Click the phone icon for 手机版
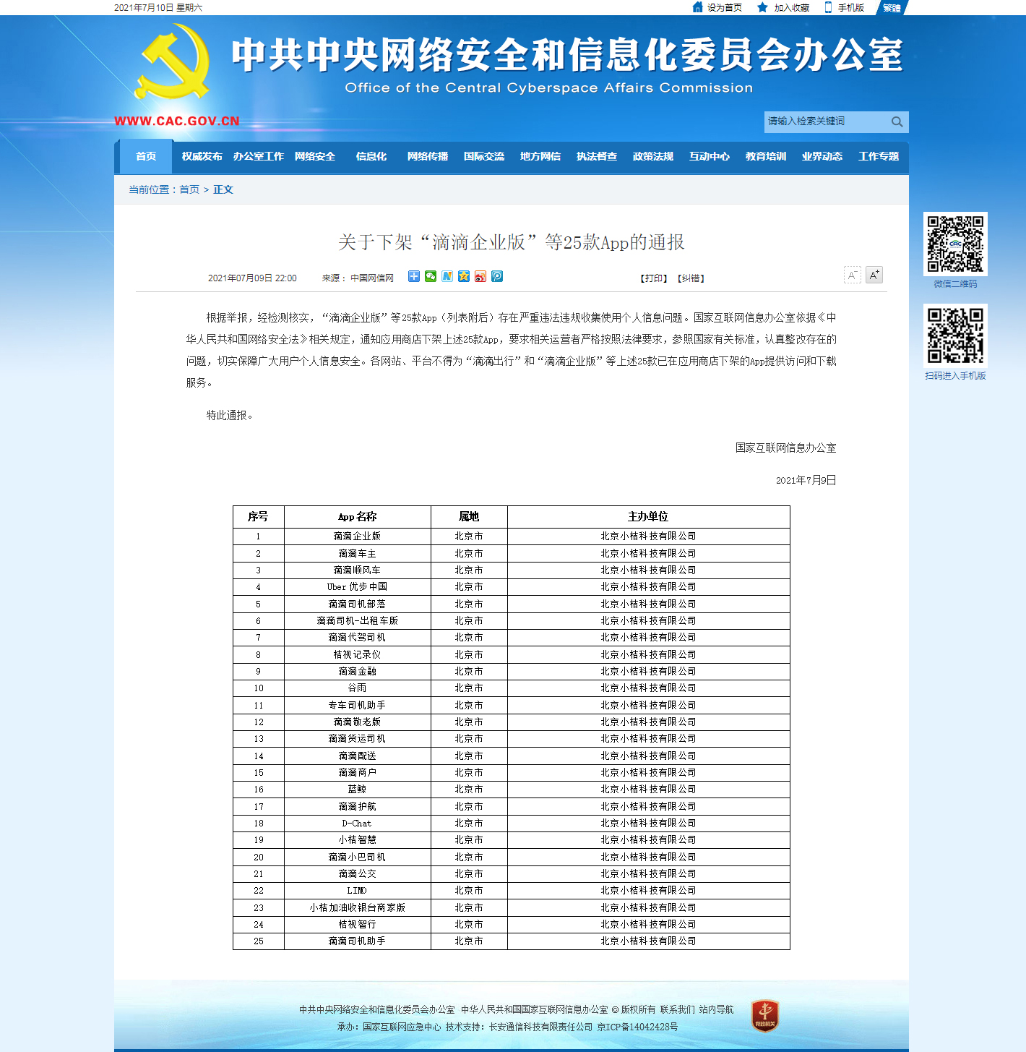1026x1052 pixels. pyautogui.click(x=828, y=7)
